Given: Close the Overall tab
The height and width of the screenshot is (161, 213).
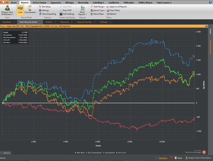Looking at the screenshot, I should 55,22.
